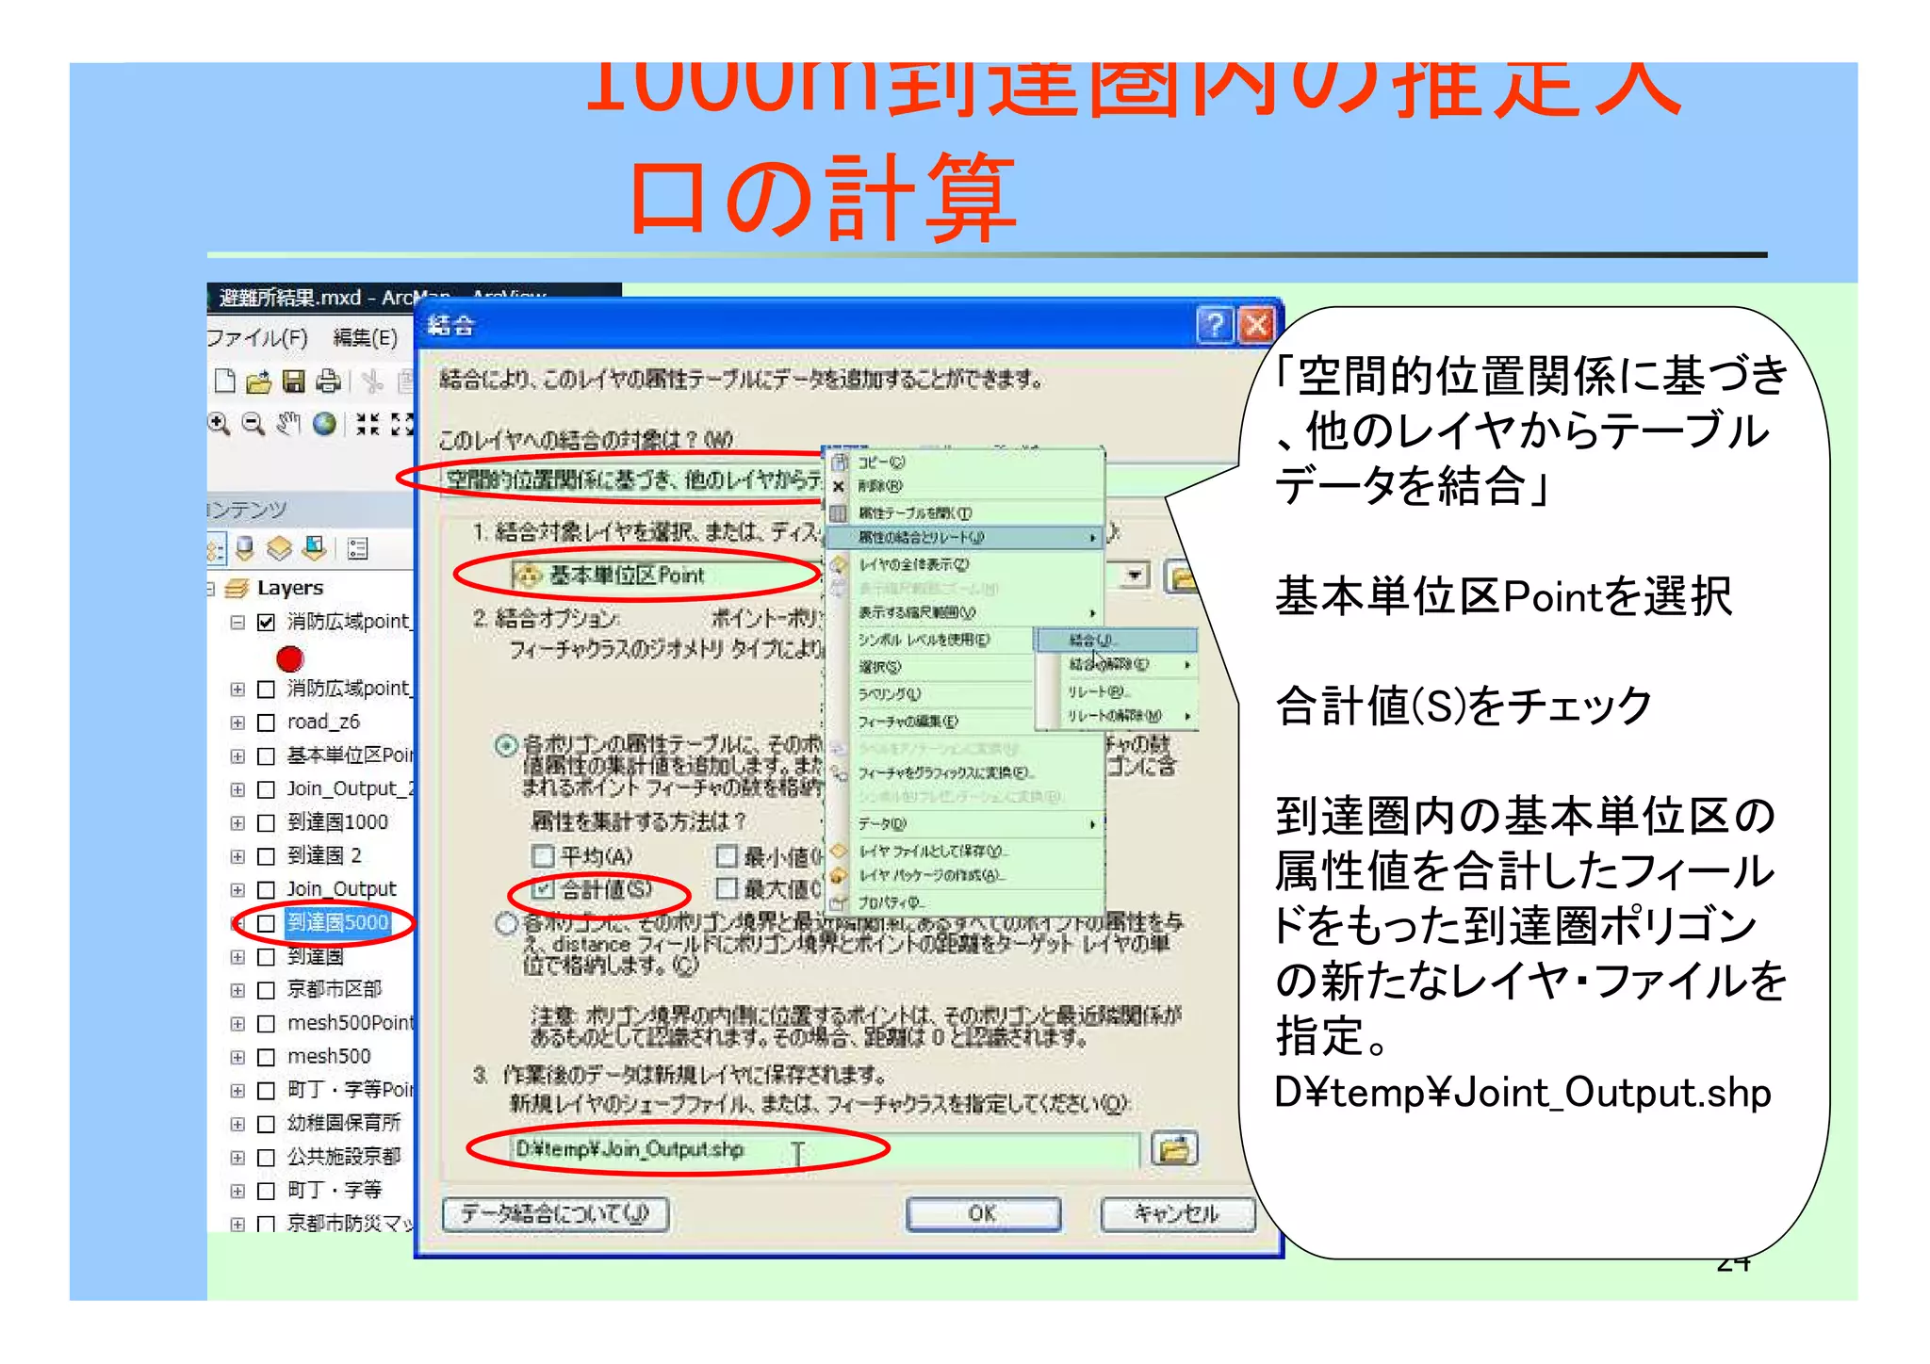The width and height of the screenshot is (1930, 1364).
Task: Click the Cut scissors icon
Action: point(372,382)
